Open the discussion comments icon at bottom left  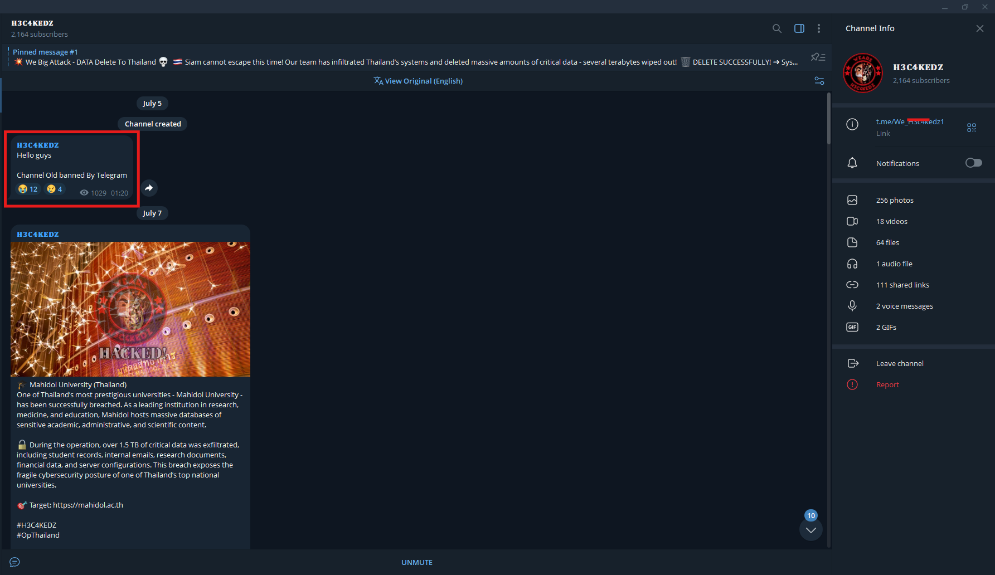point(15,562)
